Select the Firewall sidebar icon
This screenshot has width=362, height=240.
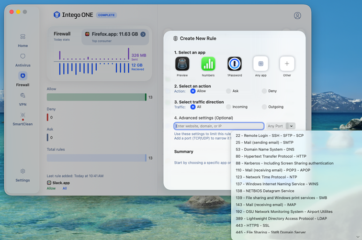click(23, 76)
